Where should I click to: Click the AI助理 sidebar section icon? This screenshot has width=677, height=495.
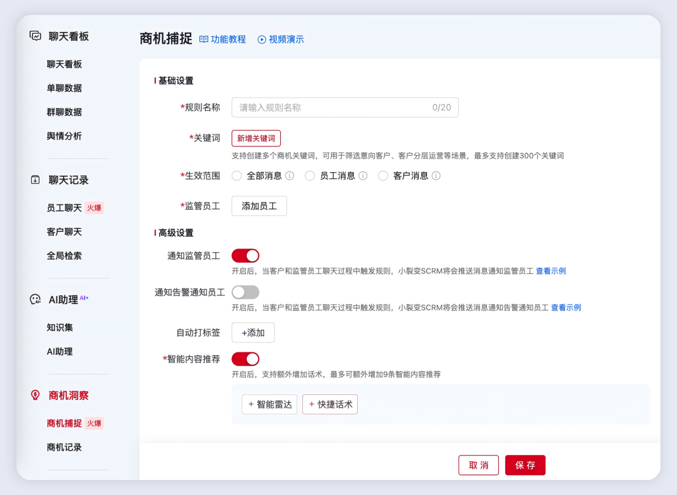point(35,299)
